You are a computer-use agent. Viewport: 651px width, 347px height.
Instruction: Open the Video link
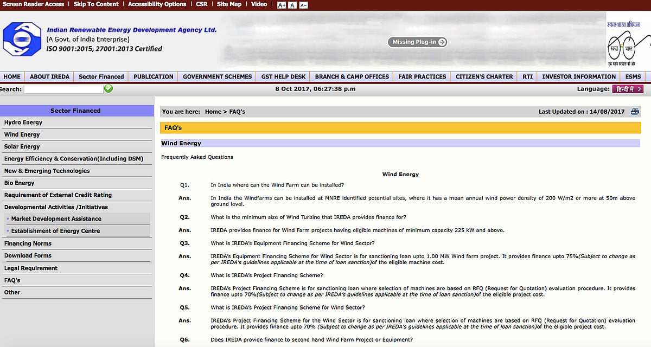(259, 4)
